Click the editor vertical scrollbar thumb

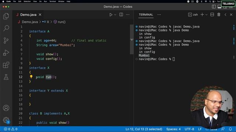132,39
